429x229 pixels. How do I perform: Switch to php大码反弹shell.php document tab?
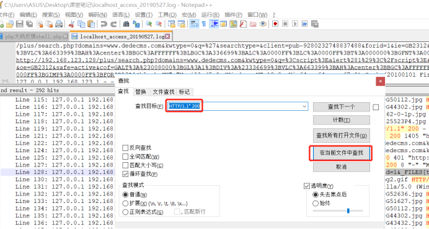[x=33, y=37]
